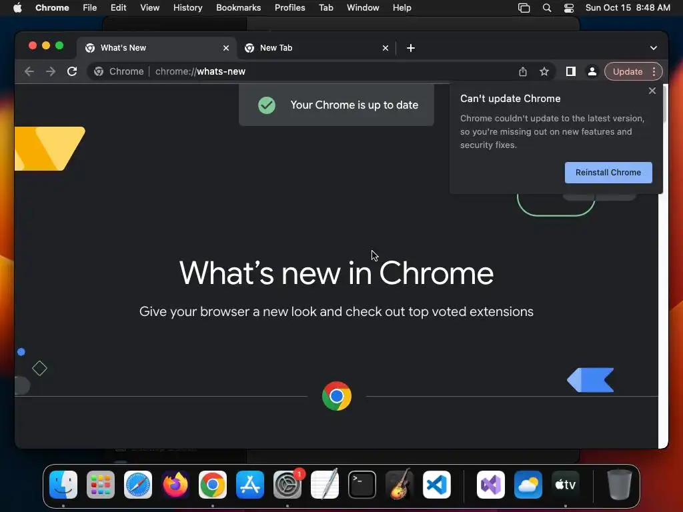
Task: Open TextEdit from the Dock
Action: pos(325,485)
